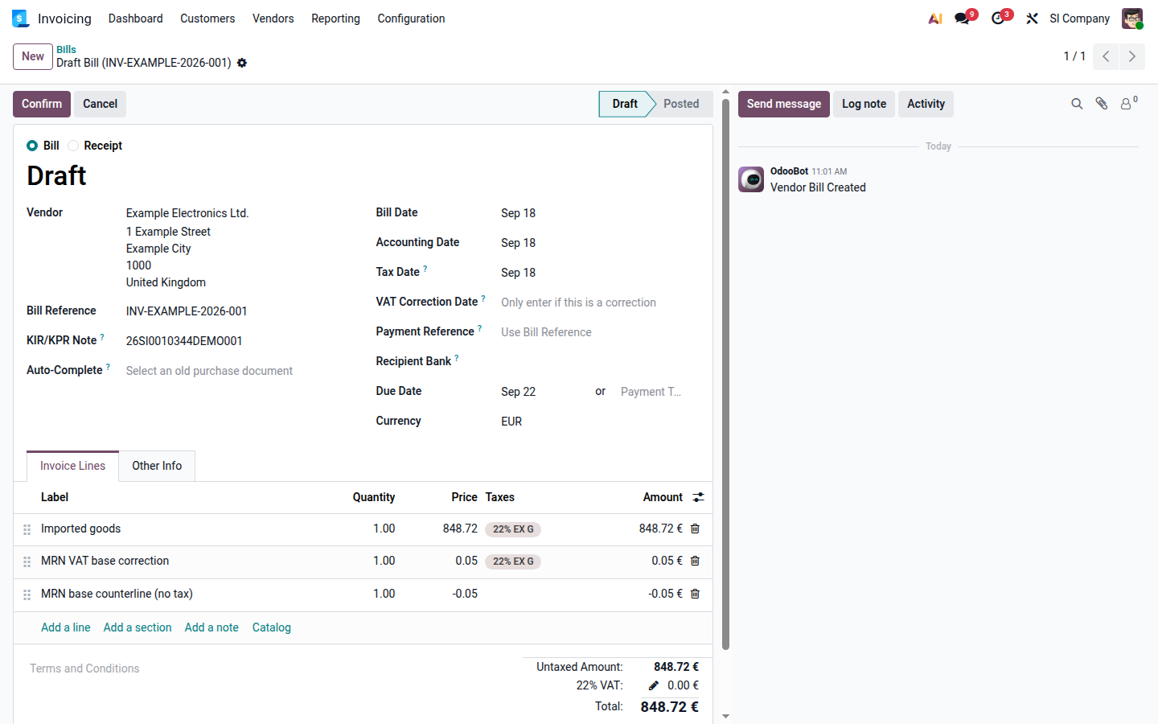Delete the MRN base counterline line
This screenshot has height=724, width=1158.
pos(696,594)
